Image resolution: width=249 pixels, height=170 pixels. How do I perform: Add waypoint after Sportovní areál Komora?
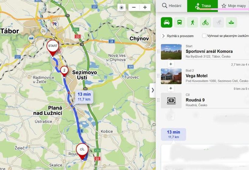tap(171, 64)
